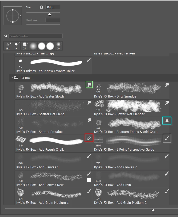The width and height of the screenshot is (178, 217).
Task: Select Kyle's FX Box Add Canvas New
Action: pos(53,179)
